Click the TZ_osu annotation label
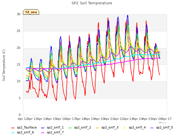 31,12
